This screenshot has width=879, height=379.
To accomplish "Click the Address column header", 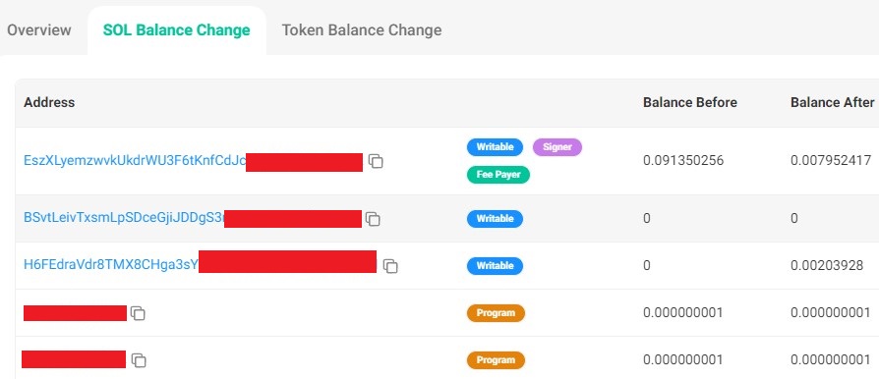I will pyautogui.click(x=49, y=102).
